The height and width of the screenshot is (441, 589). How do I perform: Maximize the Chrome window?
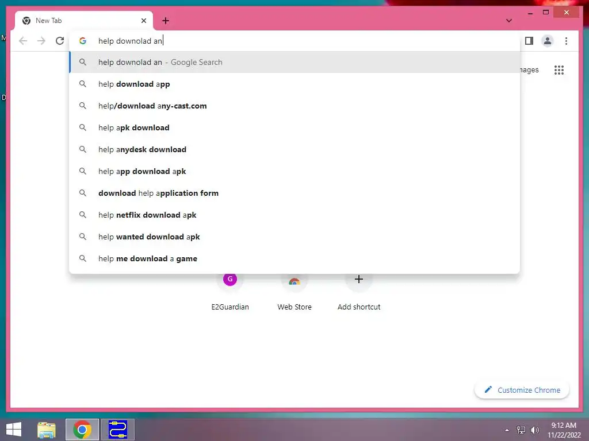(x=546, y=13)
